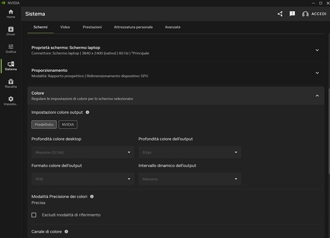Switch to the Avanzate tab

pos(173,27)
